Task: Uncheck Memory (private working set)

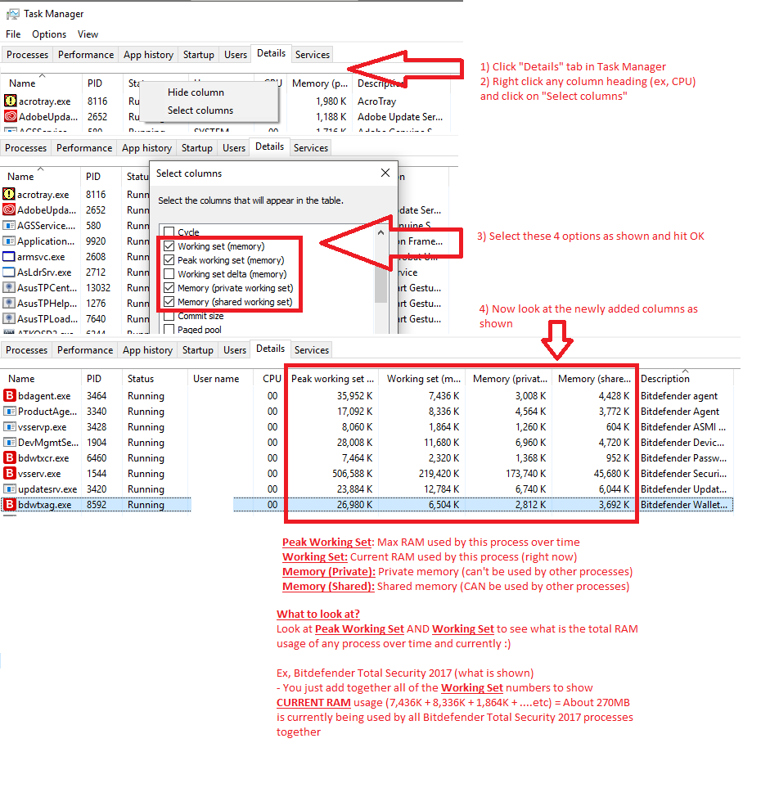Action: pos(169,288)
